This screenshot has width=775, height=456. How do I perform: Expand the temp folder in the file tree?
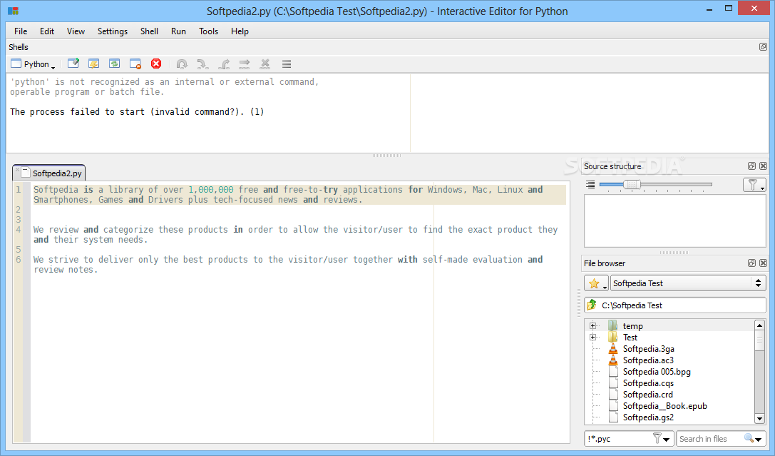click(x=592, y=326)
